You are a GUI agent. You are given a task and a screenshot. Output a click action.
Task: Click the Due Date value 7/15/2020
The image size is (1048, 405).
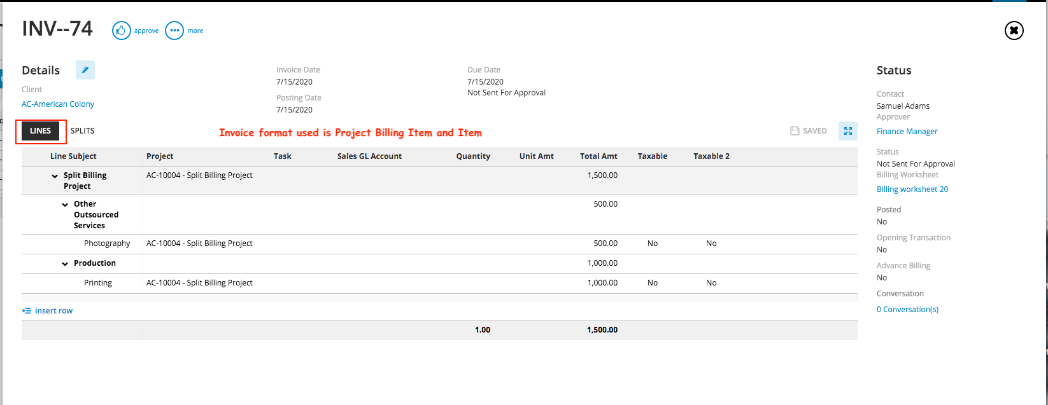pyautogui.click(x=485, y=82)
